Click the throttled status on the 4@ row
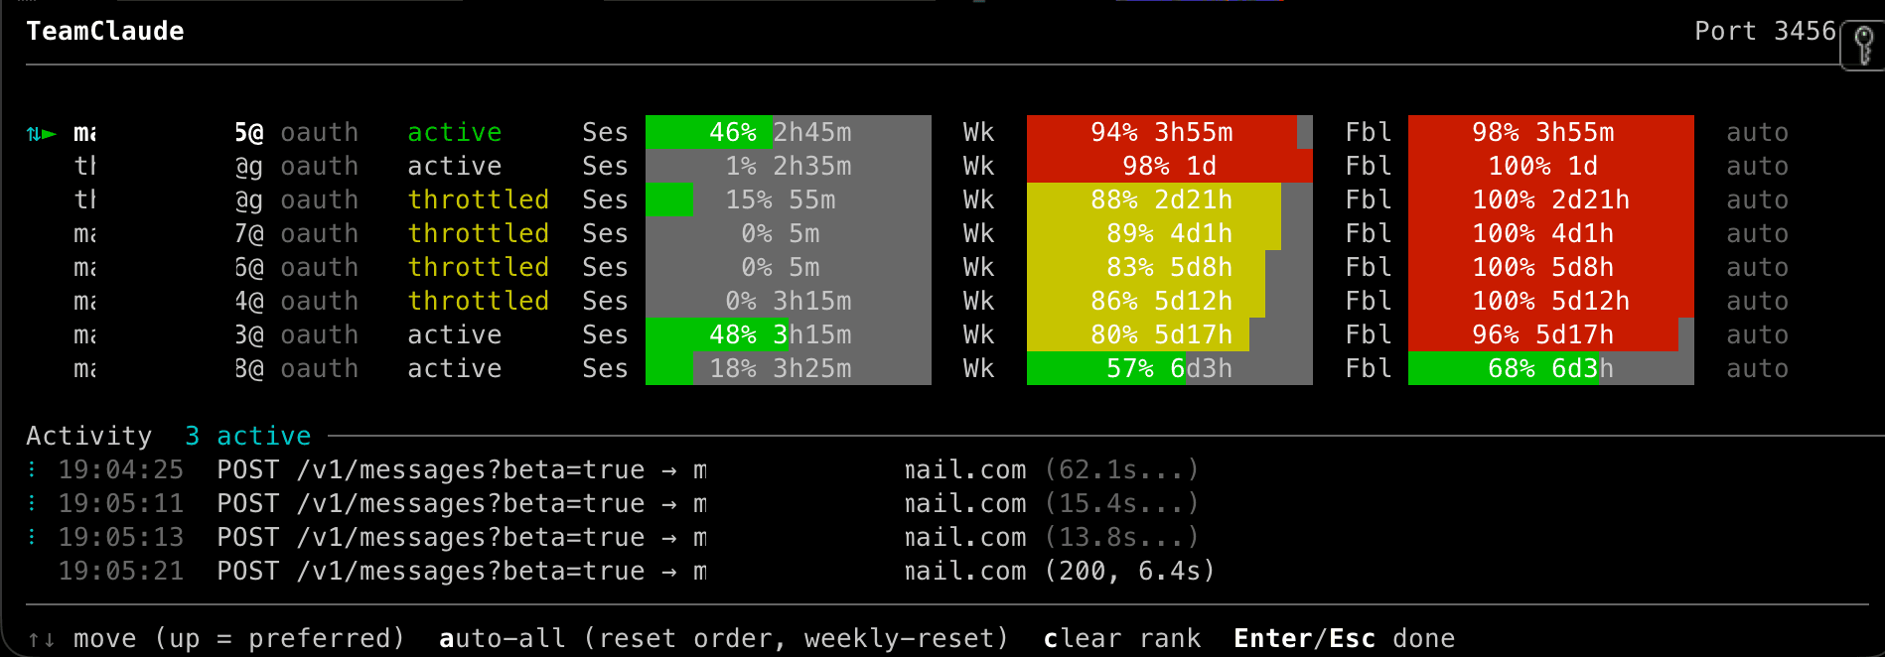 (x=479, y=301)
